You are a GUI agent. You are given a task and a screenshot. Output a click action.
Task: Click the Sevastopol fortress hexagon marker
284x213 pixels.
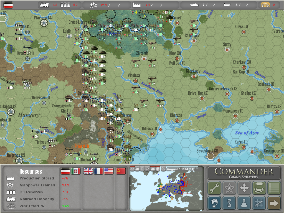point(211,156)
